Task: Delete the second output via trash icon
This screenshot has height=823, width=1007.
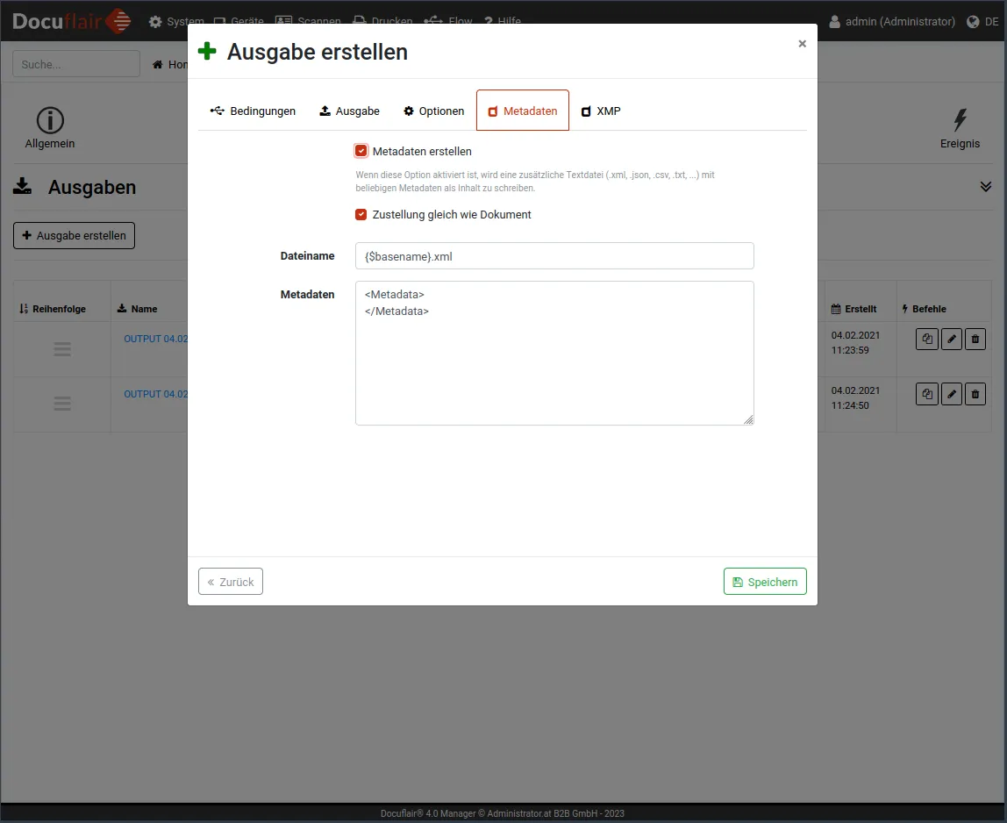Action: tap(975, 395)
